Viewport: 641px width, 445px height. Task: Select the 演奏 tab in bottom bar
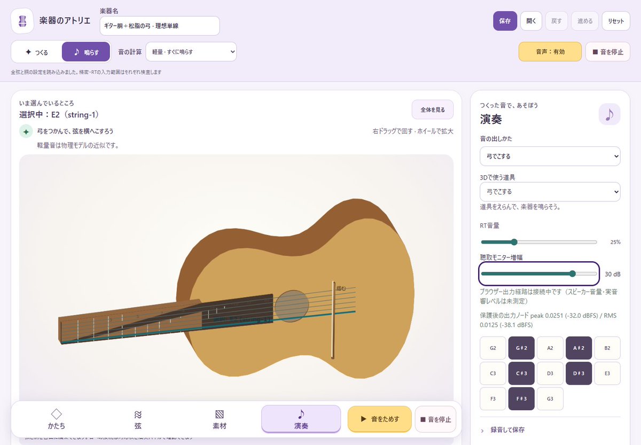coord(301,418)
